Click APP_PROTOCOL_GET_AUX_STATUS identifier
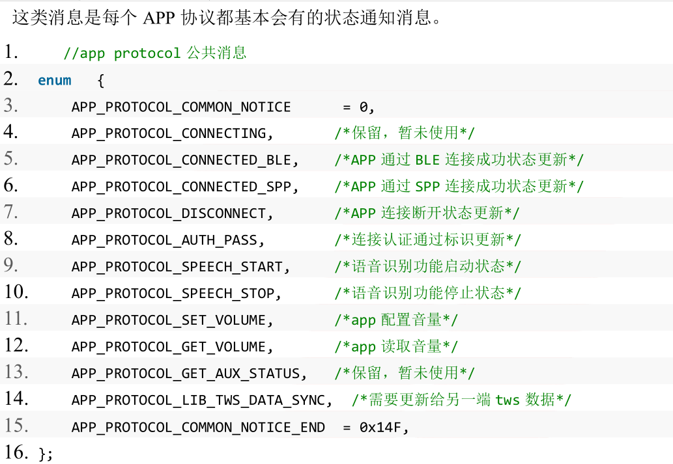The width and height of the screenshot is (673, 464). point(186,374)
